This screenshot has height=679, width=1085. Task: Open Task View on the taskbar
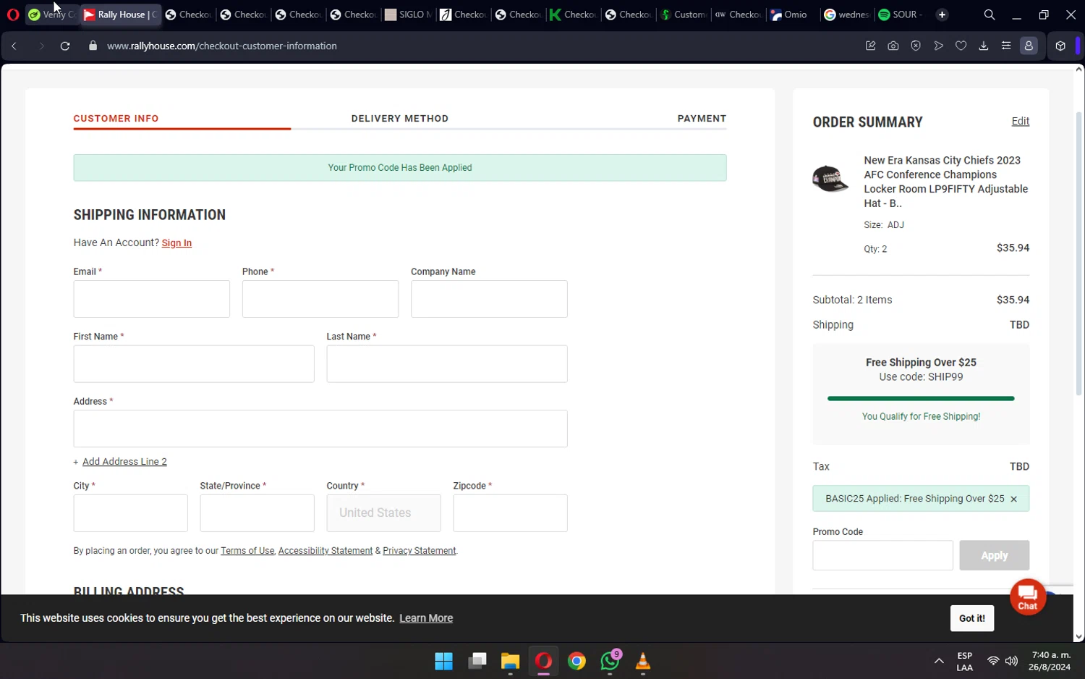coord(477,661)
